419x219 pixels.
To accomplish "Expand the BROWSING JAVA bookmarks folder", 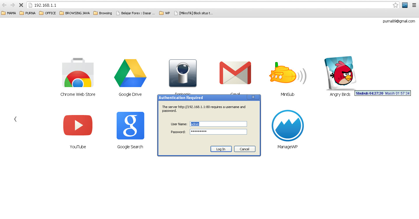I will pos(75,13).
